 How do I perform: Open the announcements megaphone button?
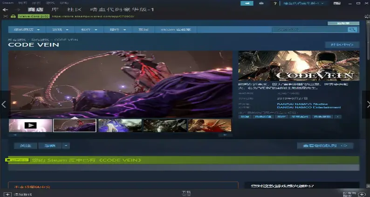click(247, 3)
